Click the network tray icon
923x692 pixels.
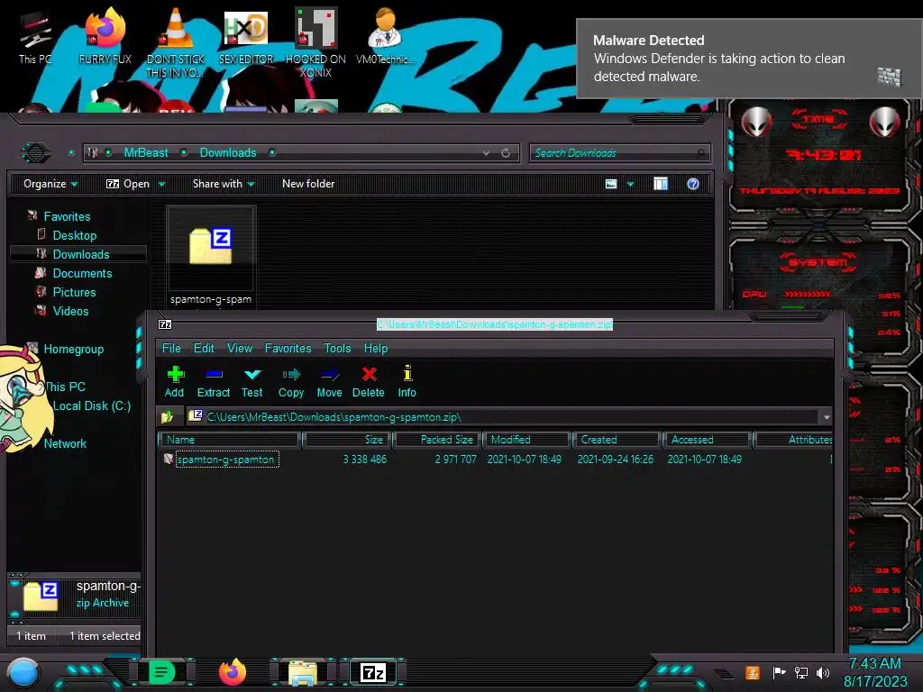click(x=801, y=672)
